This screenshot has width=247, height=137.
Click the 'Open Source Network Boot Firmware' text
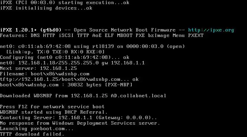click(x=125, y=30)
